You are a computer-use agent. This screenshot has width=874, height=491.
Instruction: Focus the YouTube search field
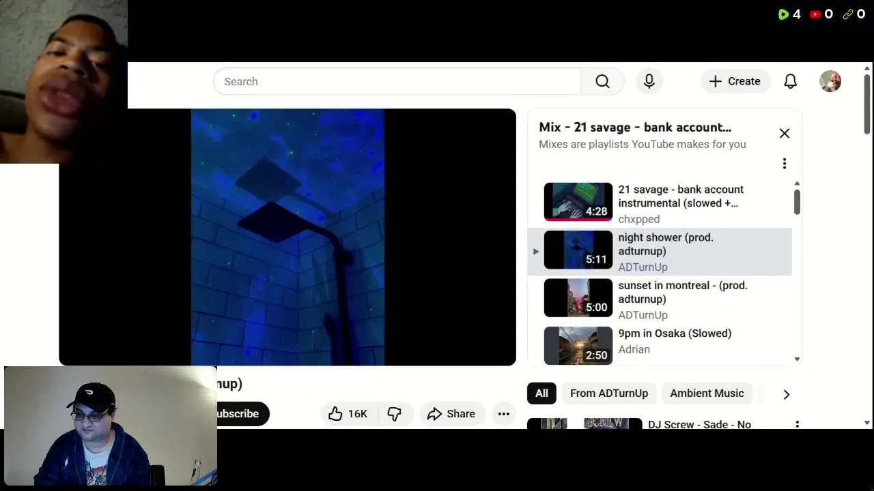(397, 81)
